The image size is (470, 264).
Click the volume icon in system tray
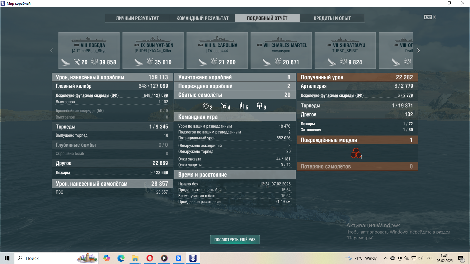(421, 258)
